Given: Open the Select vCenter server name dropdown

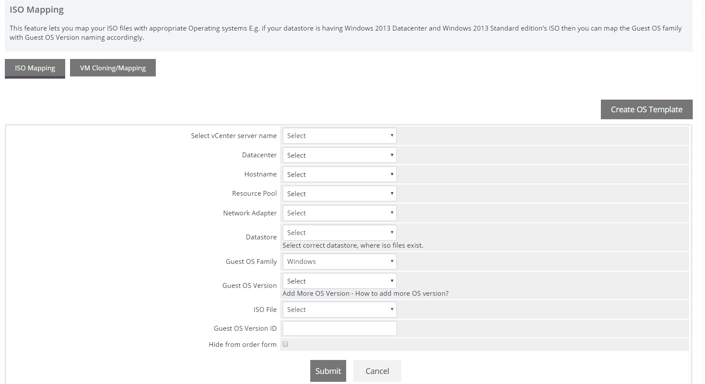Looking at the screenshot, I should pos(339,136).
